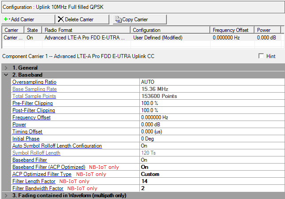
Task: Click User Defined (Modified) configuration cell
Action: (158, 38)
